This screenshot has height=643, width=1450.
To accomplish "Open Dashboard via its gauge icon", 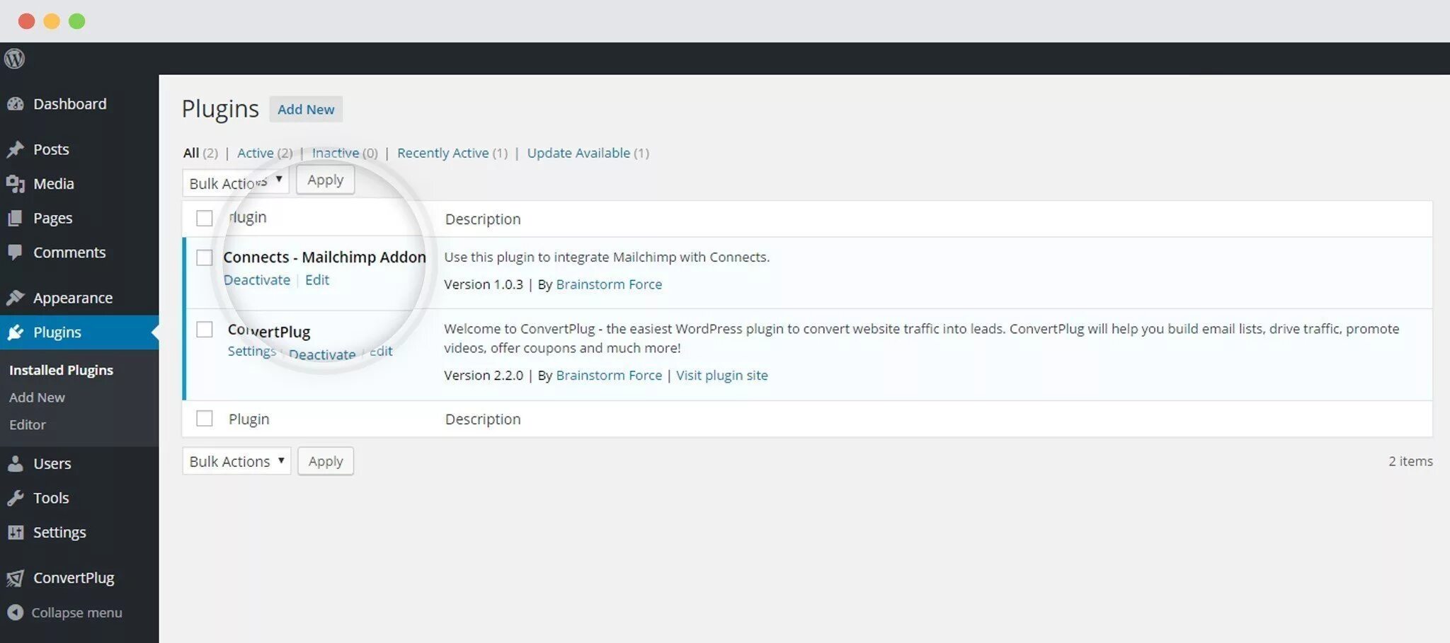I will point(16,104).
